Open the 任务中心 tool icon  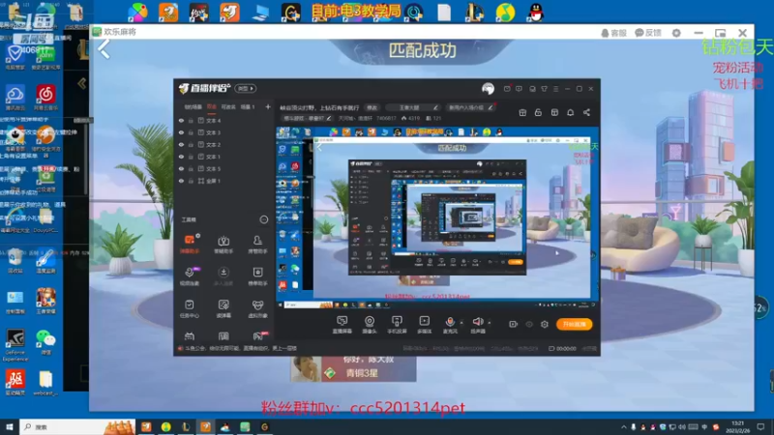(x=189, y=308)
